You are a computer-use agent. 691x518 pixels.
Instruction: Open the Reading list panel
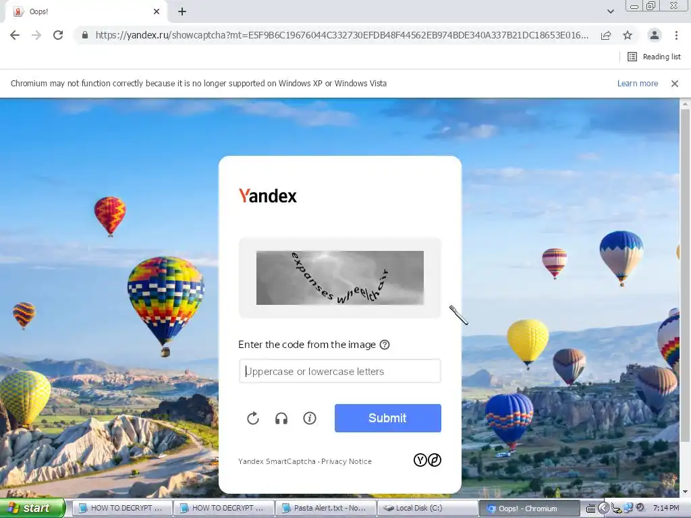tap(654, 57)
